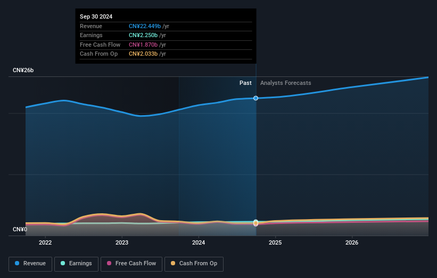Click the Past label

245,83
